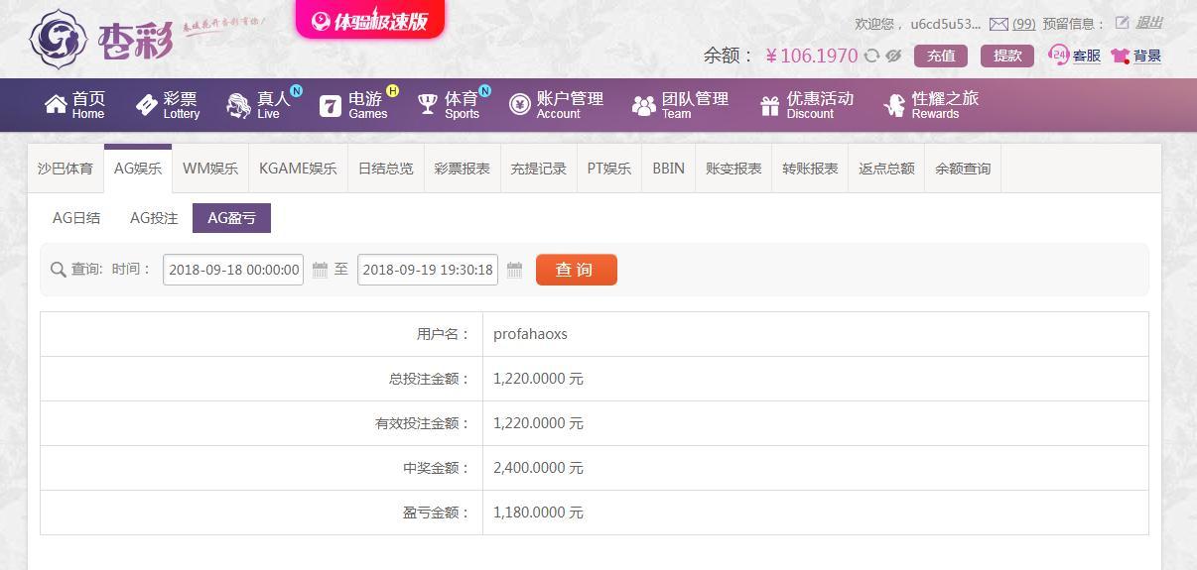1197x570 pixels.
Task: Click the Live dealer icon
Action: 238,105
